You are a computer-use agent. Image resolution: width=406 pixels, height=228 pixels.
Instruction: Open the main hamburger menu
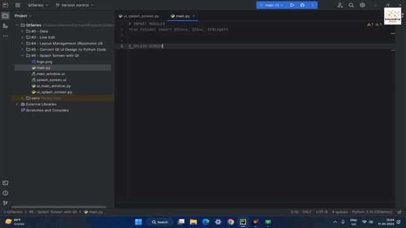tap(18, 5)
